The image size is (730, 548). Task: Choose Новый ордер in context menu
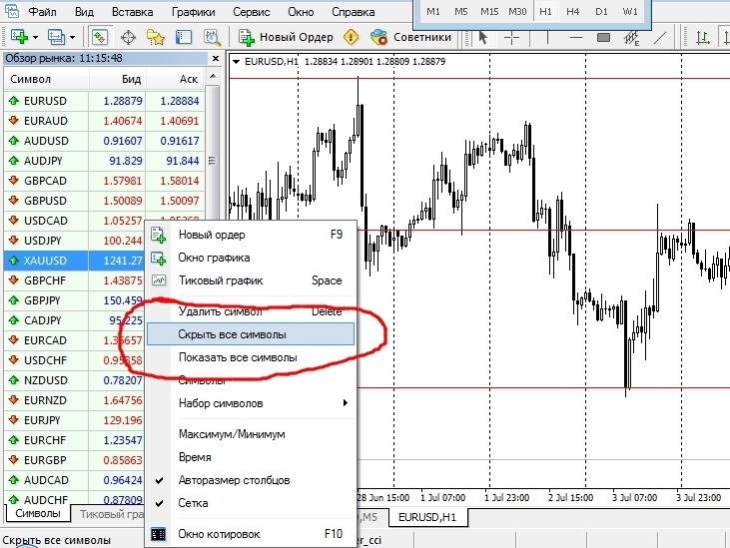click(x=252, y=235)
